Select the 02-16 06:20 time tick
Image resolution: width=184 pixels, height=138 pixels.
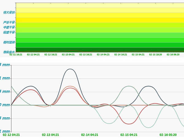pos(173,55)
